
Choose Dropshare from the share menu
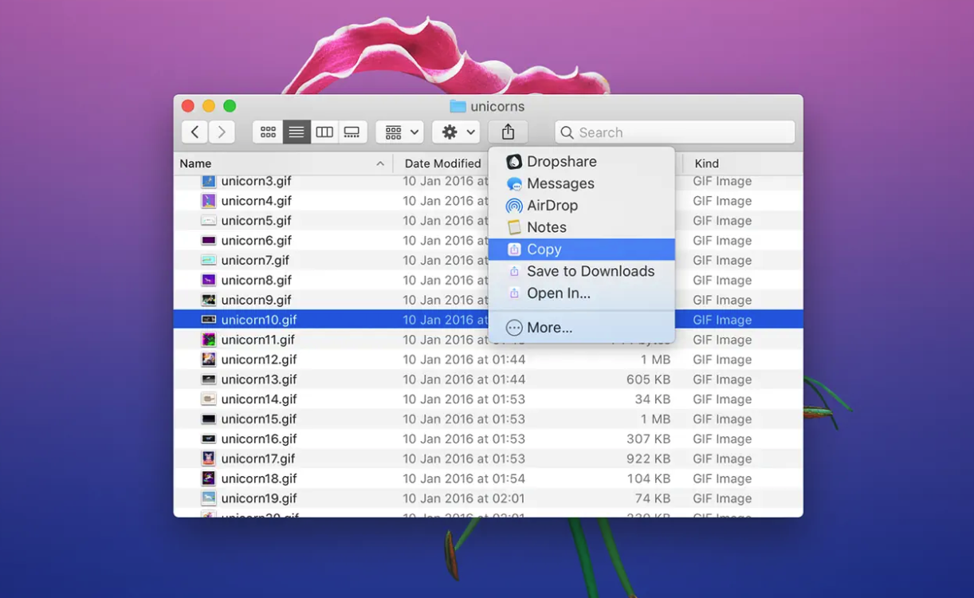(x=561, y=162)
